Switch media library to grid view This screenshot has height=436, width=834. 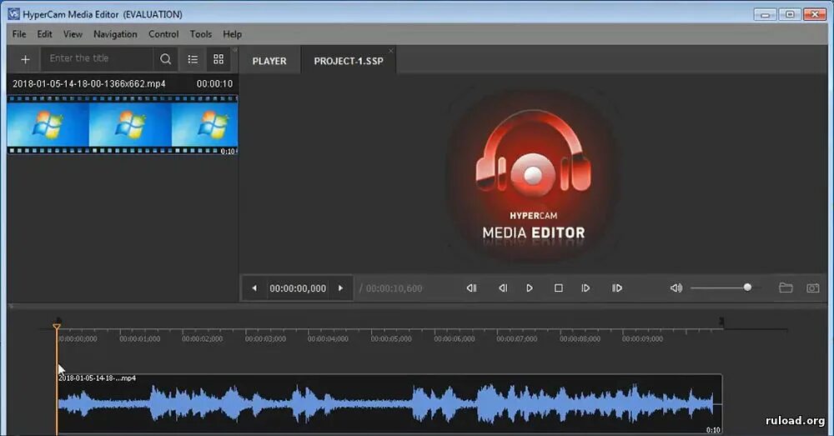click(x=219, y=59)
